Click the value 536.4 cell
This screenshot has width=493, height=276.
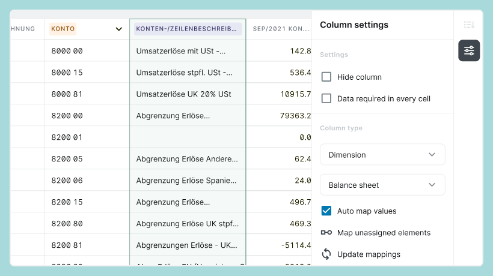pos(279,73)
